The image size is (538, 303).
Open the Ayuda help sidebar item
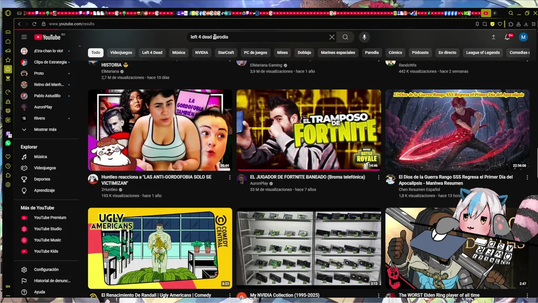(x=39, y=292)
